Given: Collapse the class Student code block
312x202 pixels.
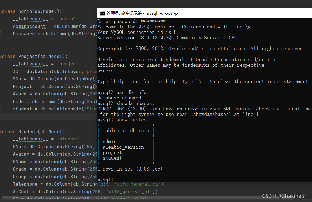Looking at the screenshot, I should (x=1, y=132).
